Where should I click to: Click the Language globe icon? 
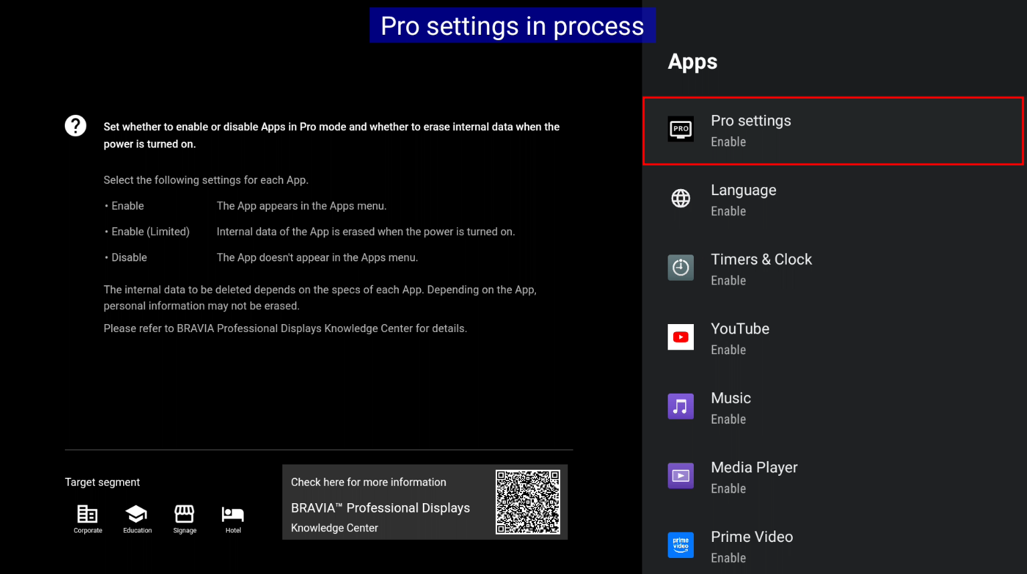pos(680,198)
